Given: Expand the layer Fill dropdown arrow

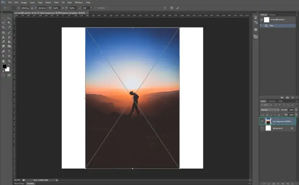Looking at the screenshot, I should pyautogui.click(x=296, y=114).
